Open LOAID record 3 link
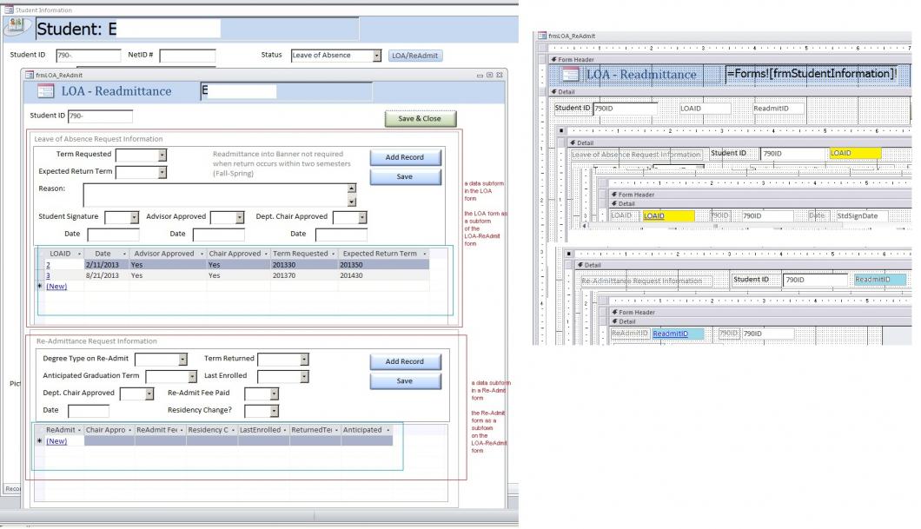Screen dimensions: 921x529 tap(48, 274)
